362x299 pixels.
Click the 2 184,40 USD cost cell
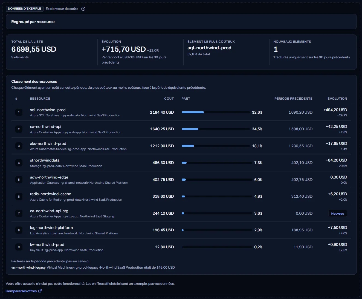pos(162,112)
